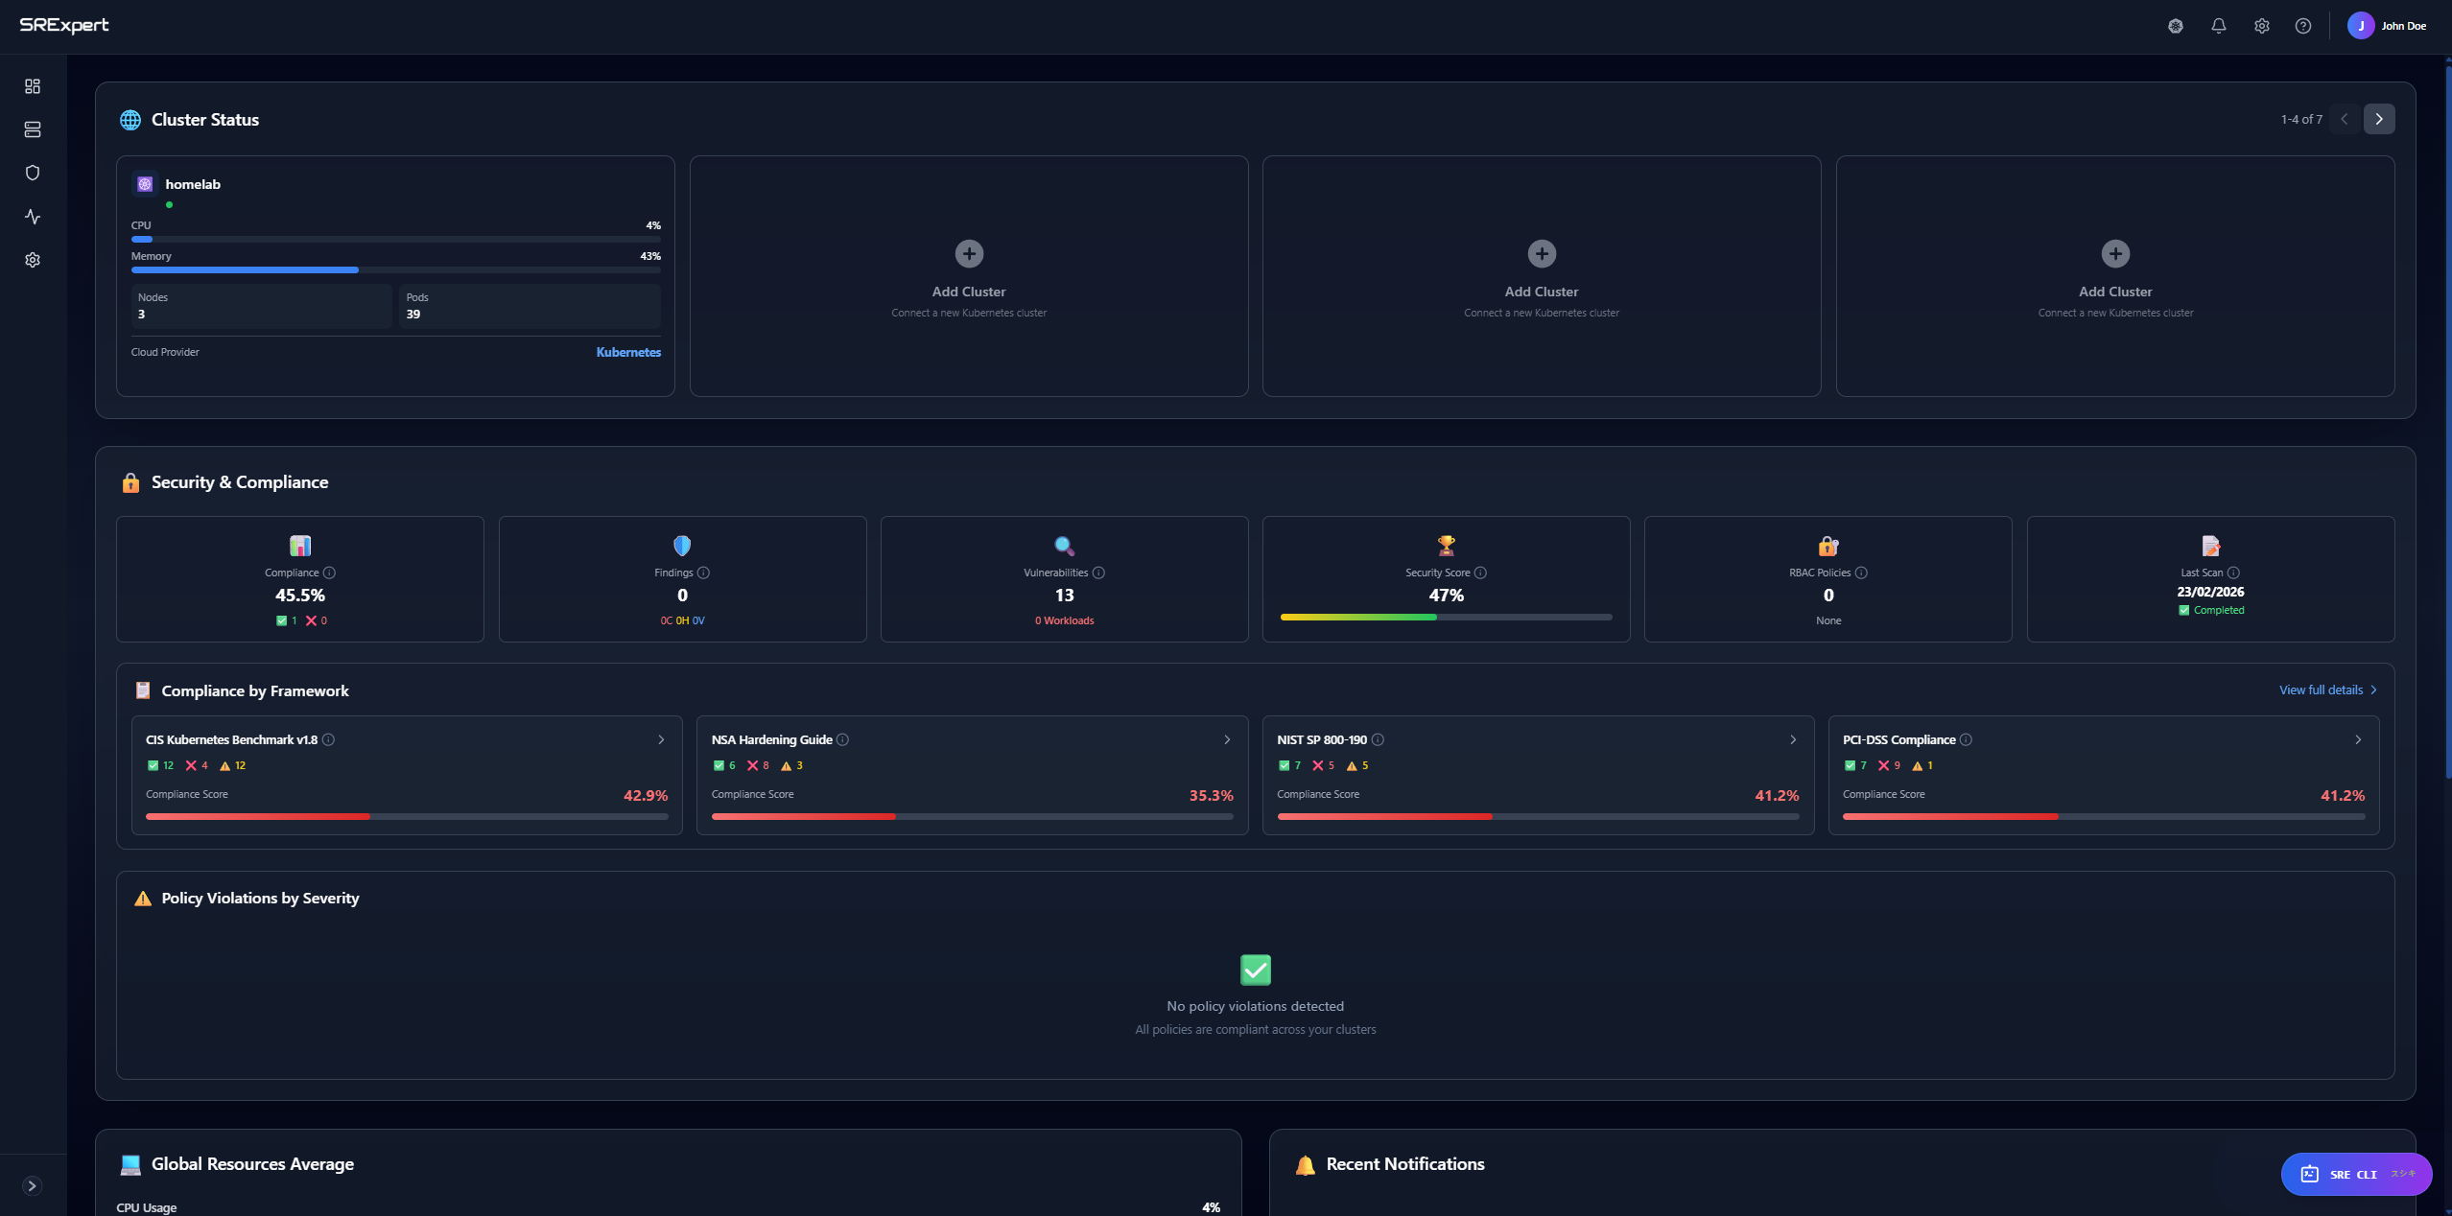The width and height of the screenshot is (2452, 1216).
Task: Click info icon next to Security Score
Action: tap(1480, 573)
